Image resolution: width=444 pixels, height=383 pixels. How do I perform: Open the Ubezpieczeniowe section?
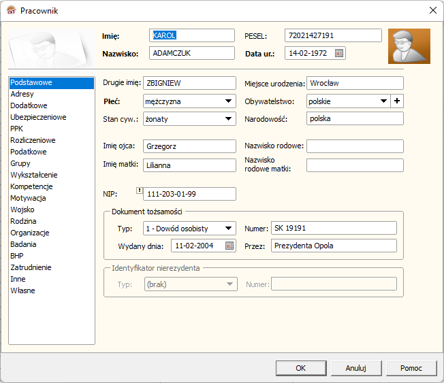tap(38, 118)
